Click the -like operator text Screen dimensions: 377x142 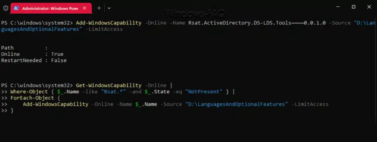[x=90, y=92]
